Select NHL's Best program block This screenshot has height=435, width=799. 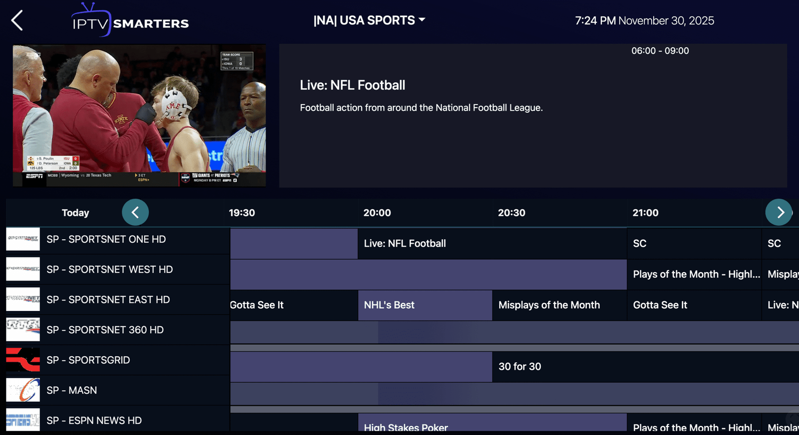click(x=424, y=305)
